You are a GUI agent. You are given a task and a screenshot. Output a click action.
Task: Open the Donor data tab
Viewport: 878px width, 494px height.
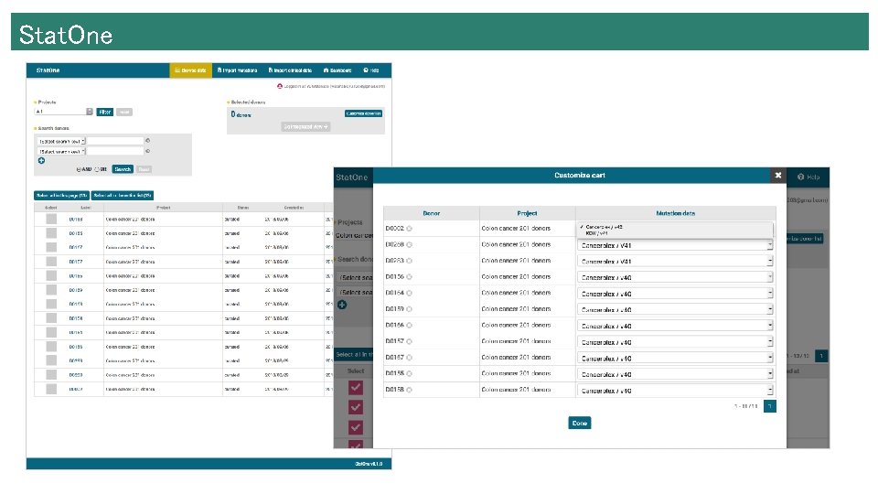(190, 70)
